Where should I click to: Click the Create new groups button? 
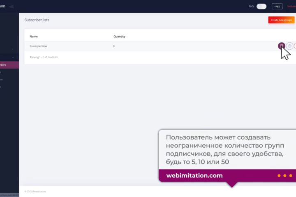click(x=281, y=20)
